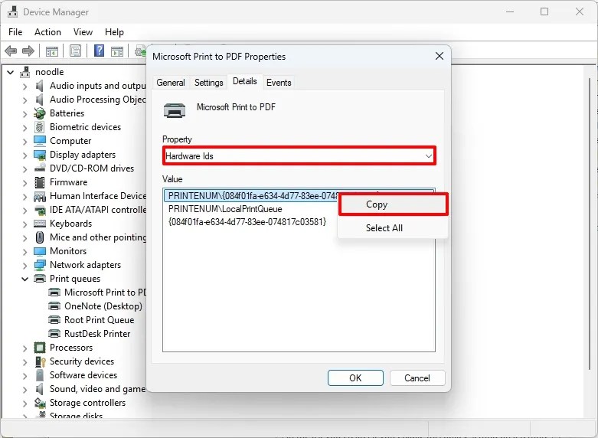Image resolution: width=598 pixels, height=438 pixels.
Task: Collapse the noodle root node
Action: point(11,72)
